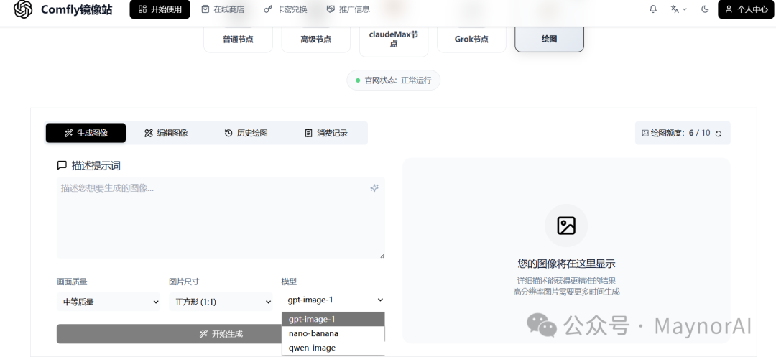Choose gpt-image-1 from model list

[x=333, y=320]
